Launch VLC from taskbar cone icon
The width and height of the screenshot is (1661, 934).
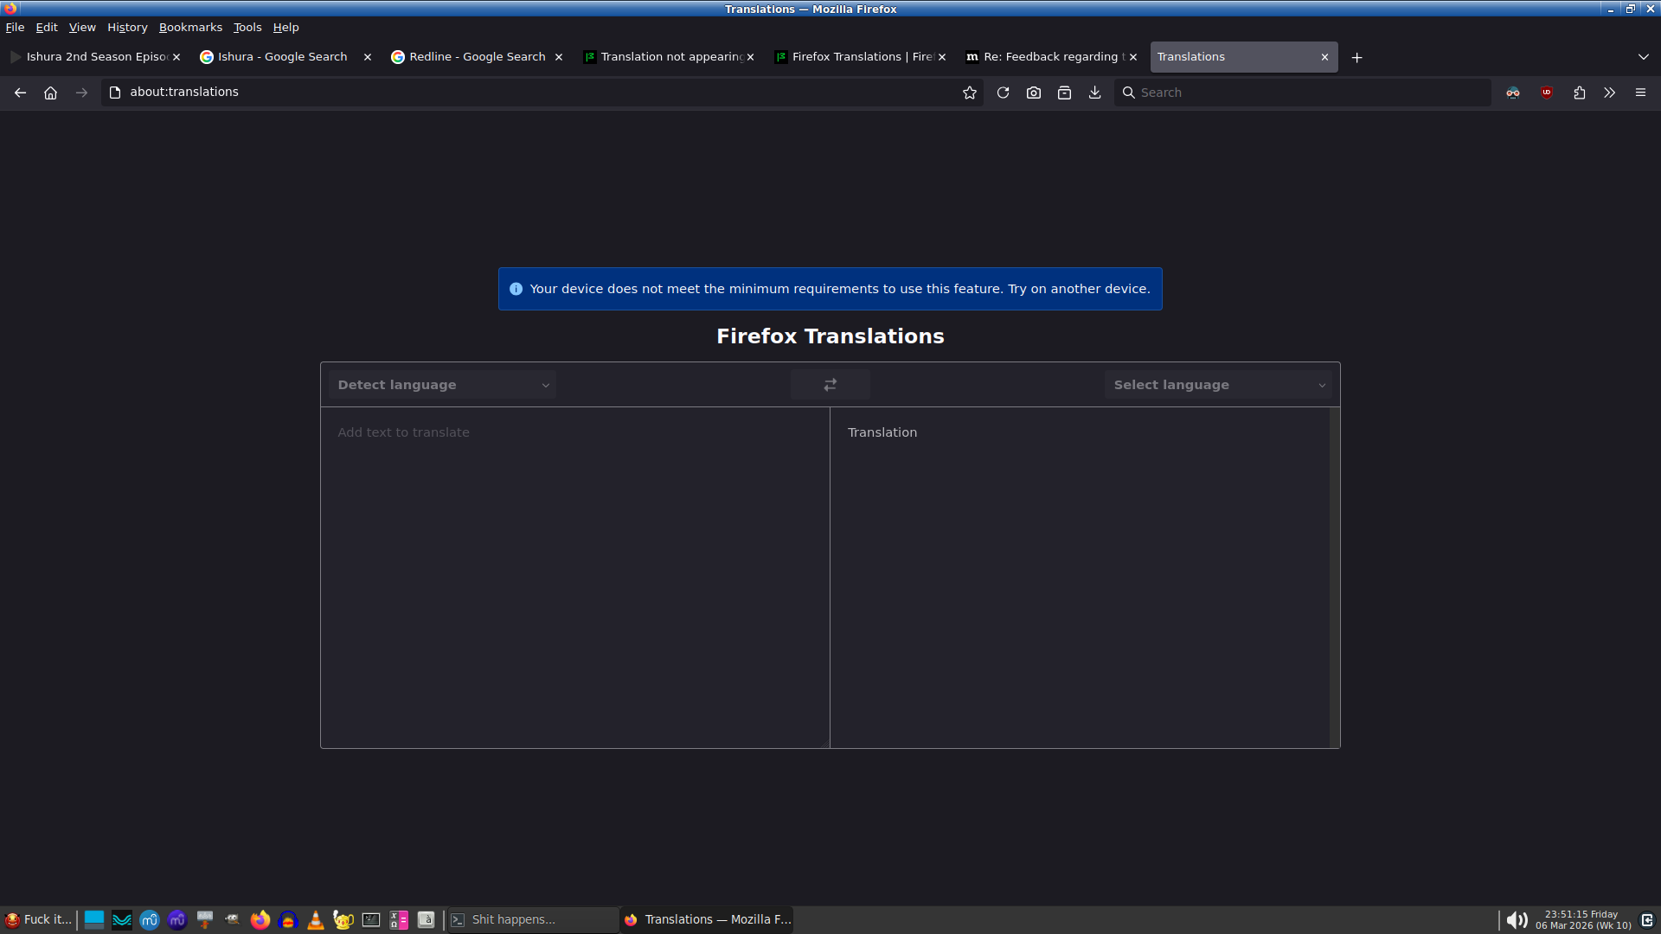coord(316,920)
